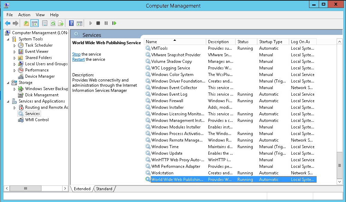Viewport: 346px width, 202px height.
Task: Click the Forward arrow toolbar icon
Action: pyautogui.click(x=16, y=23)
